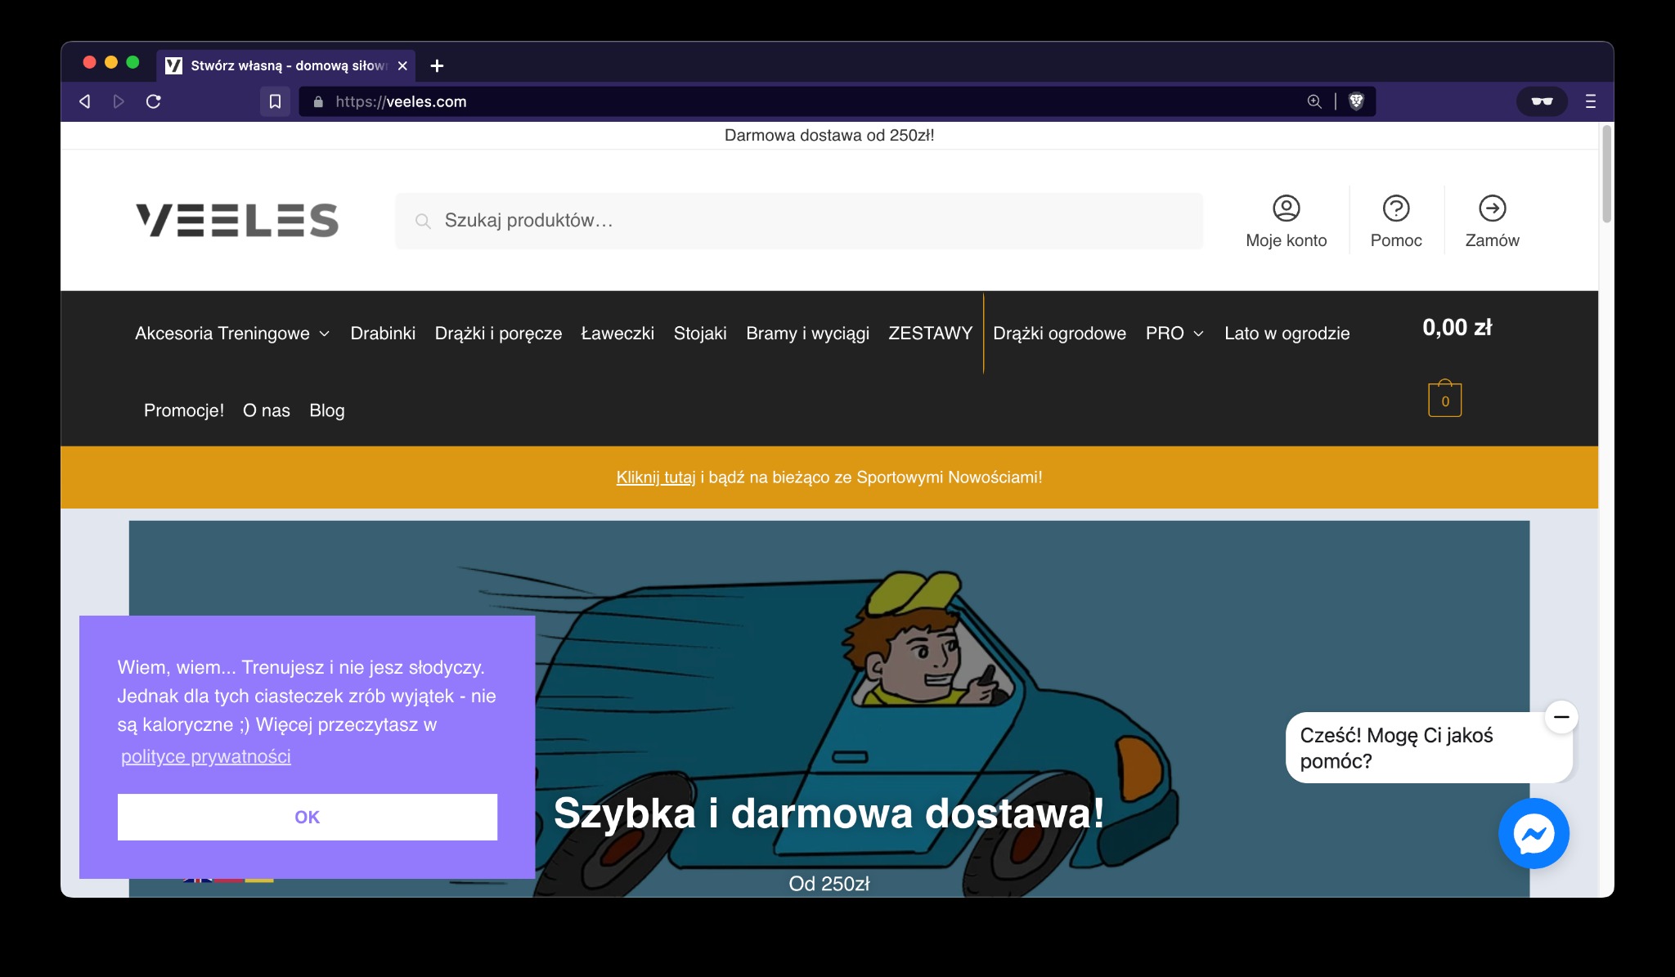Open the ZESTAWY menu item
The height and width of the screenshot is (977, 1675).
click(x=930, y=333)
